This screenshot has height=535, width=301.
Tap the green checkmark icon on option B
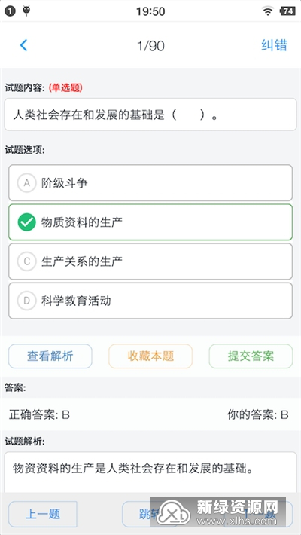tap(26, 222)
